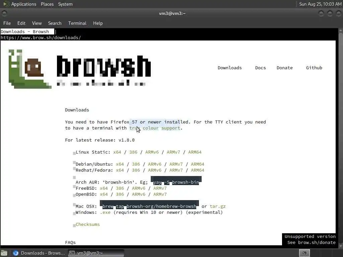Screen dimensions: 343x257
Task: Open the Search menu
Action: 55,23
